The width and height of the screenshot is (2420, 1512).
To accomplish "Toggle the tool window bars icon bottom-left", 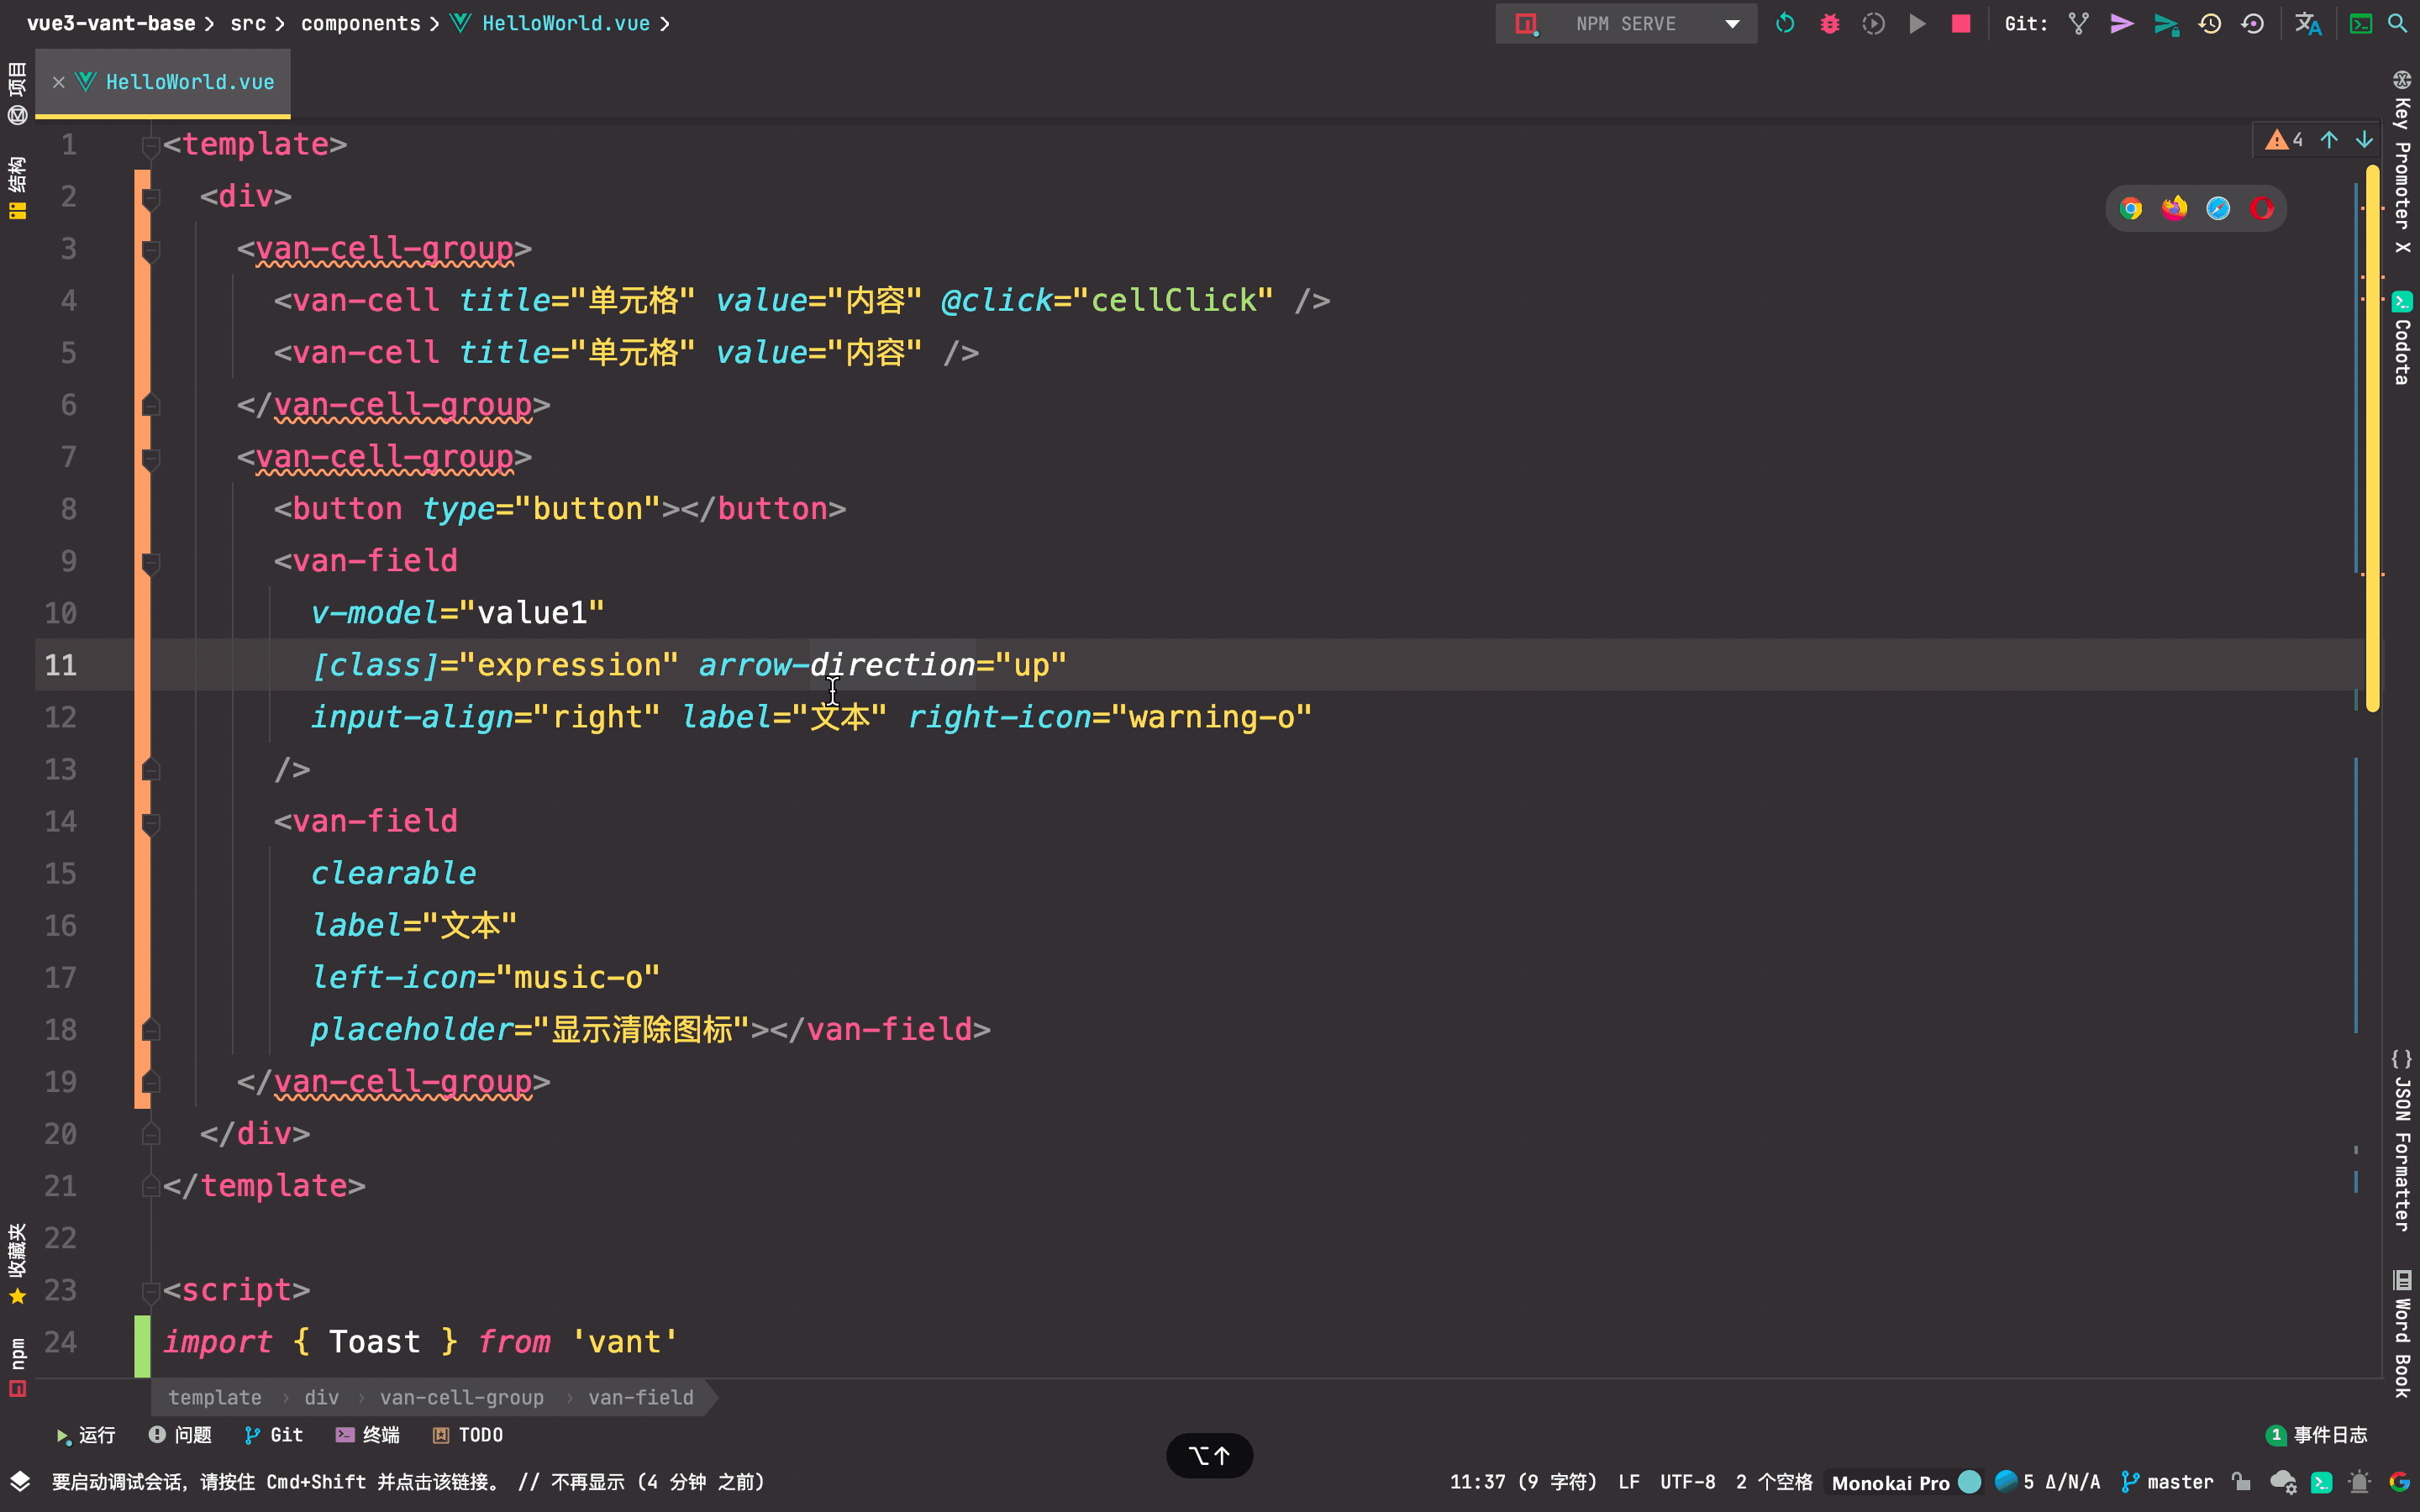I will (20, 1482).
